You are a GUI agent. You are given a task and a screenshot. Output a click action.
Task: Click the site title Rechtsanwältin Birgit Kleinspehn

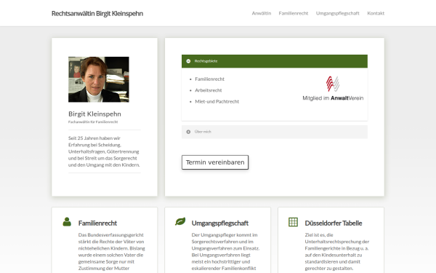(97, 13)
